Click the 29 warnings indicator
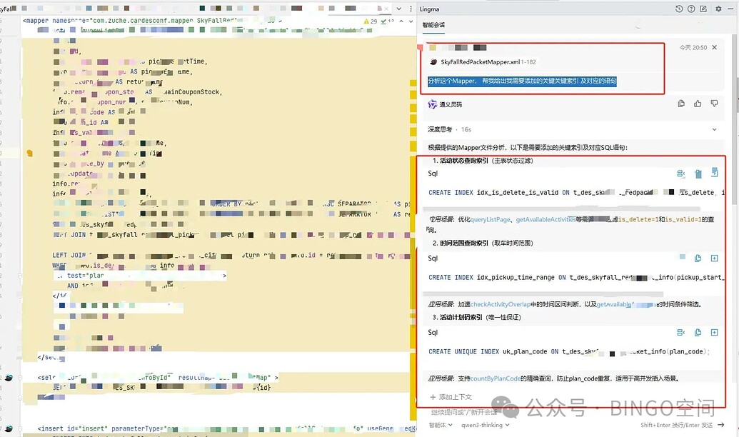This screenshot has height=437, width=739. point(371,21)
